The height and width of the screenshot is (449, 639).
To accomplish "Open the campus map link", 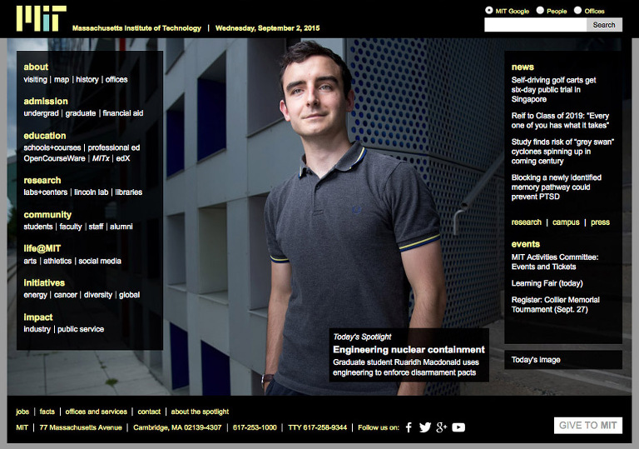I will pos(62,80).
